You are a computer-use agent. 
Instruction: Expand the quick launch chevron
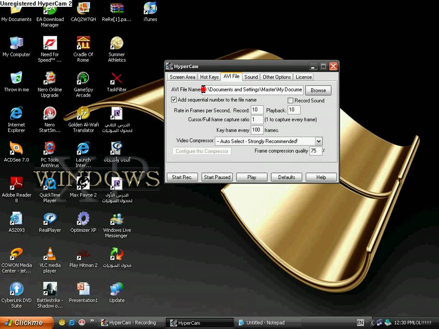pos(92,320)
